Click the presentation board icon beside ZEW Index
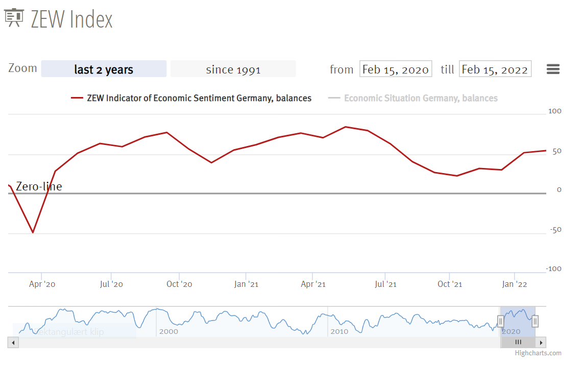Image resolution: width=583 pixels, height=365 pixels. point(14,18)
